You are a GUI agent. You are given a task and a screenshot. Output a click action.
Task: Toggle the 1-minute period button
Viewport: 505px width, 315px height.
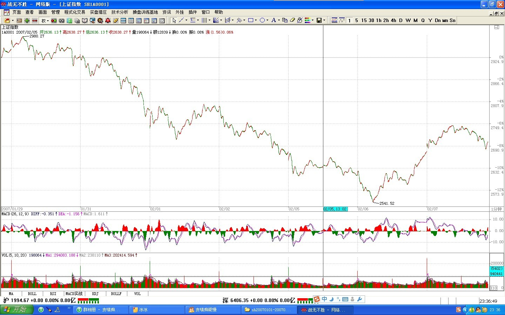coord(349,21)
